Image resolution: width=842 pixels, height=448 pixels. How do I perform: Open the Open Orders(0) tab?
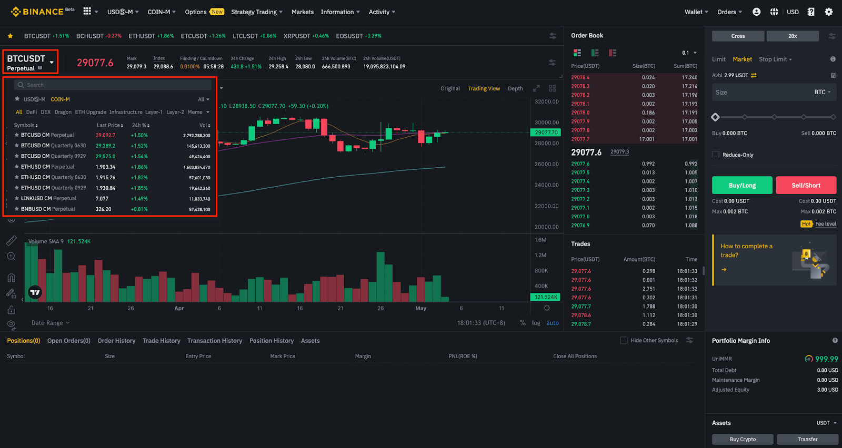(x=69, y=341)
